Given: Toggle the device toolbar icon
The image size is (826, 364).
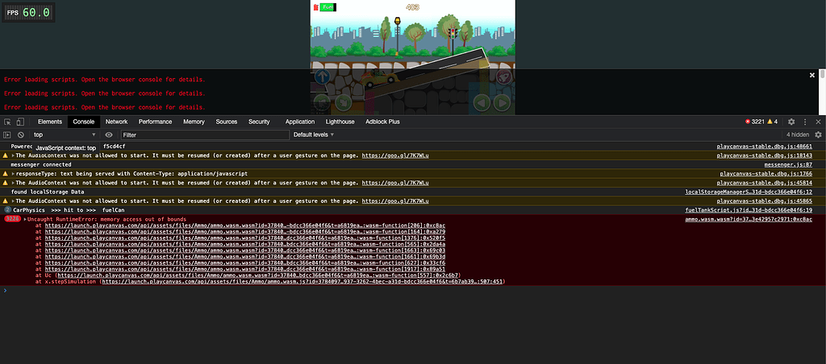Looking at the screenshot, I should 23,122.
